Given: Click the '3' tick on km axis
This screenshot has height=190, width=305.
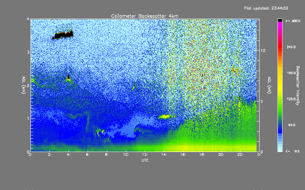Looking at the screenshot, I should pos(28,52).
